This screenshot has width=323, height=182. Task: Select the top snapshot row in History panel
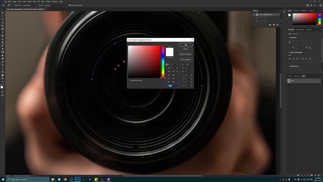click(266, 15)
